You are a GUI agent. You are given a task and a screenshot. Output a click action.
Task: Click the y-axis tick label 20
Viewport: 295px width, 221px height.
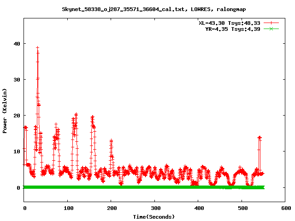[x=17, y=116]
